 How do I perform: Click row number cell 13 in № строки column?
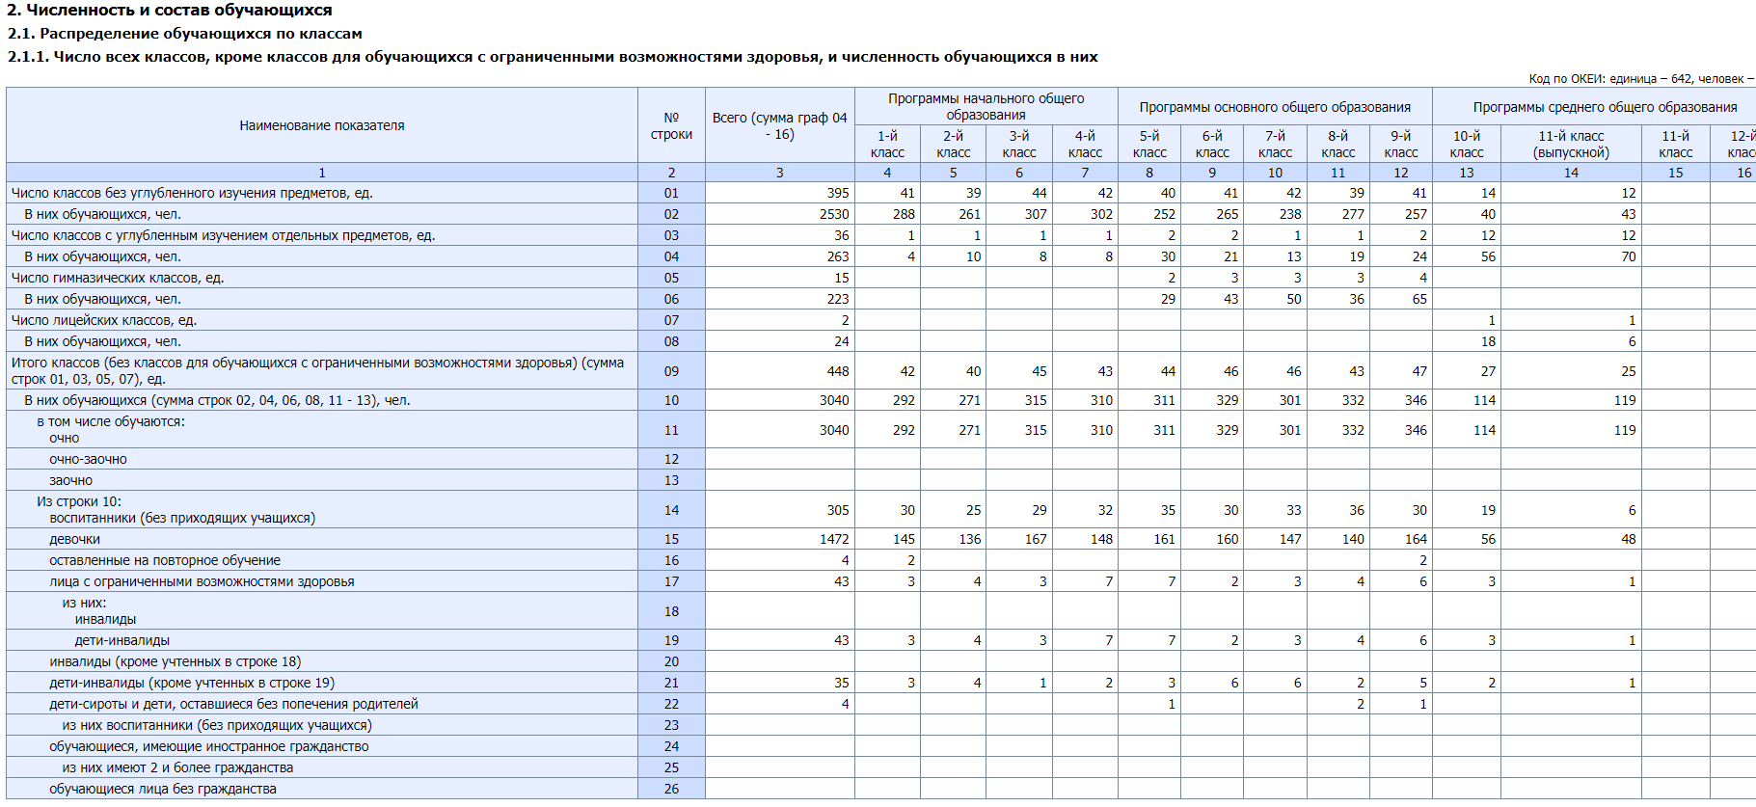tap(671, 480)
